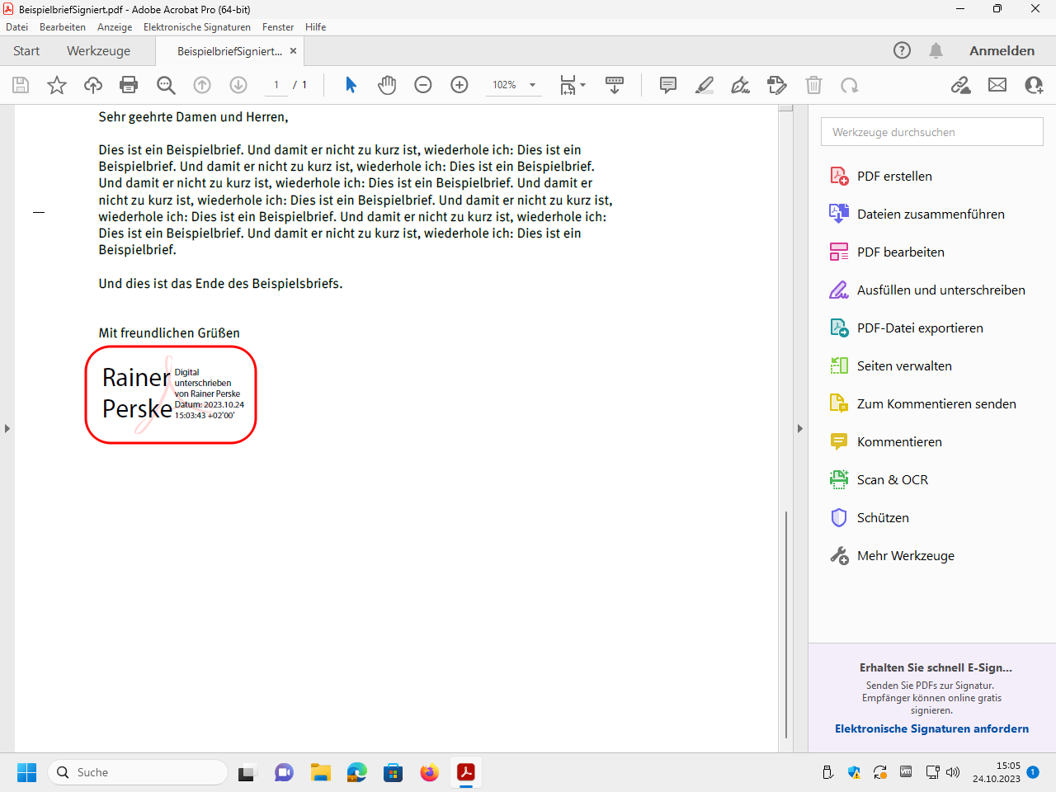Click Elektronische Signaturen anfordern link
This screenshot has height=792, width=1056.
coord(931,728)
